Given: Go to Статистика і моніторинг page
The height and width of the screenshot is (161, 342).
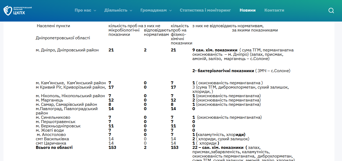Looking at the screenshot, I should [x=205, y=10].
